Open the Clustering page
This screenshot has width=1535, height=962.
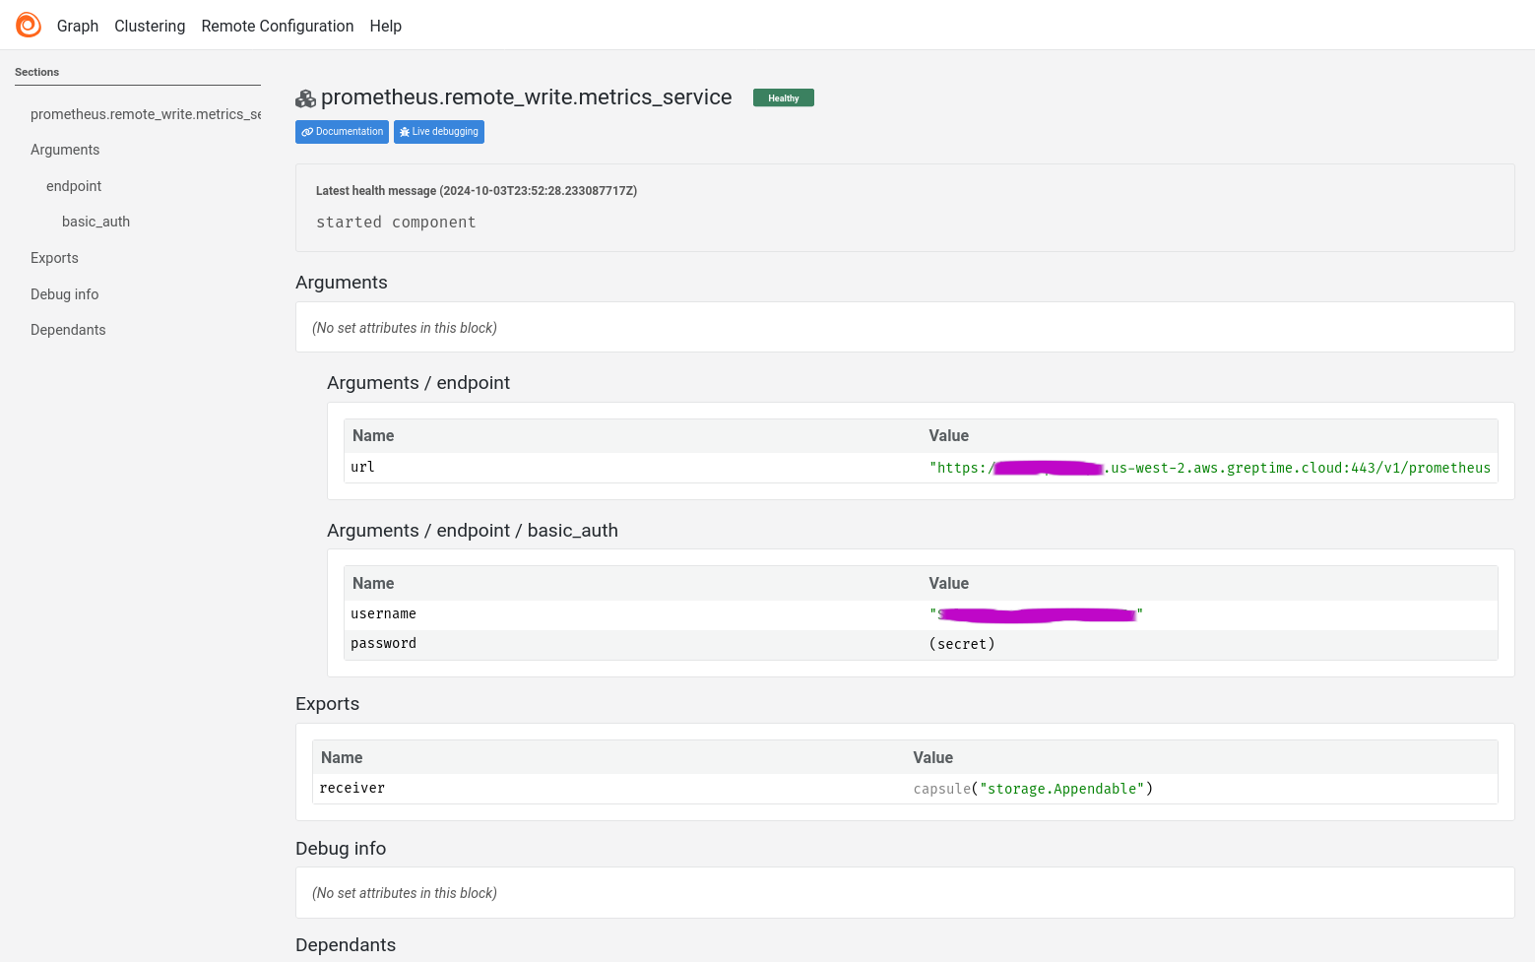[x=150, y=26]
